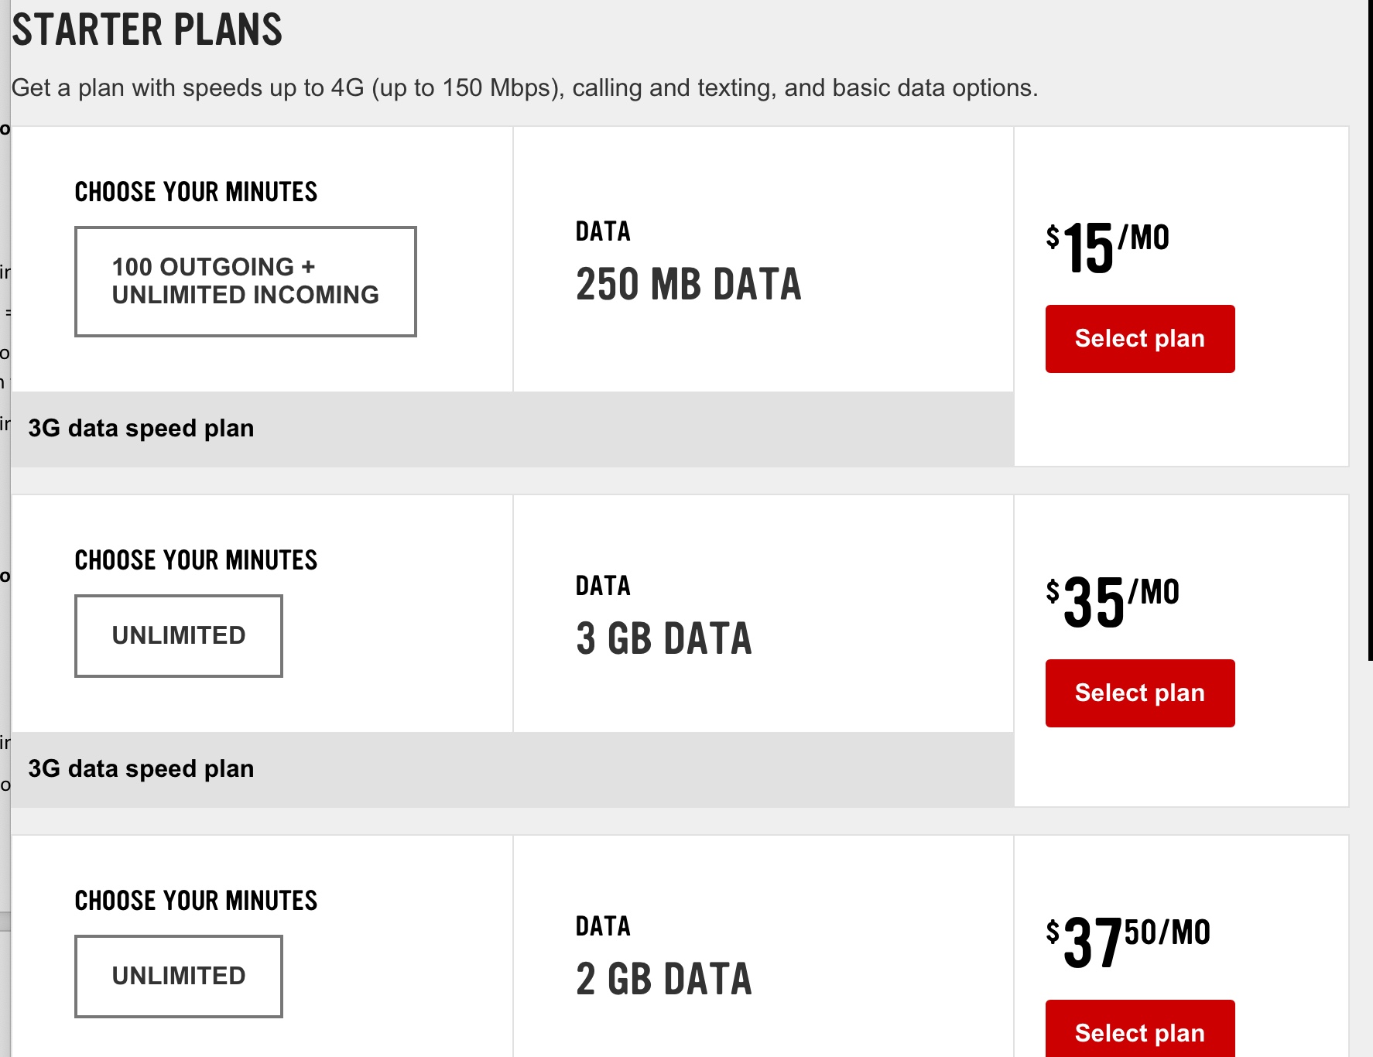Click Select plan for $35/mo plan
Image resolution: width=1373 pixels, height=1057 pixels.
click(x=1139, y=693)
